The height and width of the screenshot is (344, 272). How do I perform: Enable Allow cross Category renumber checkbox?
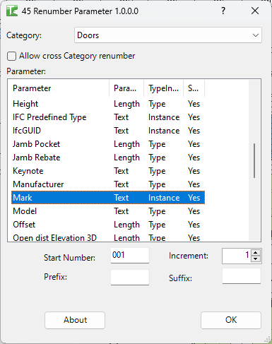coord(12,57)
